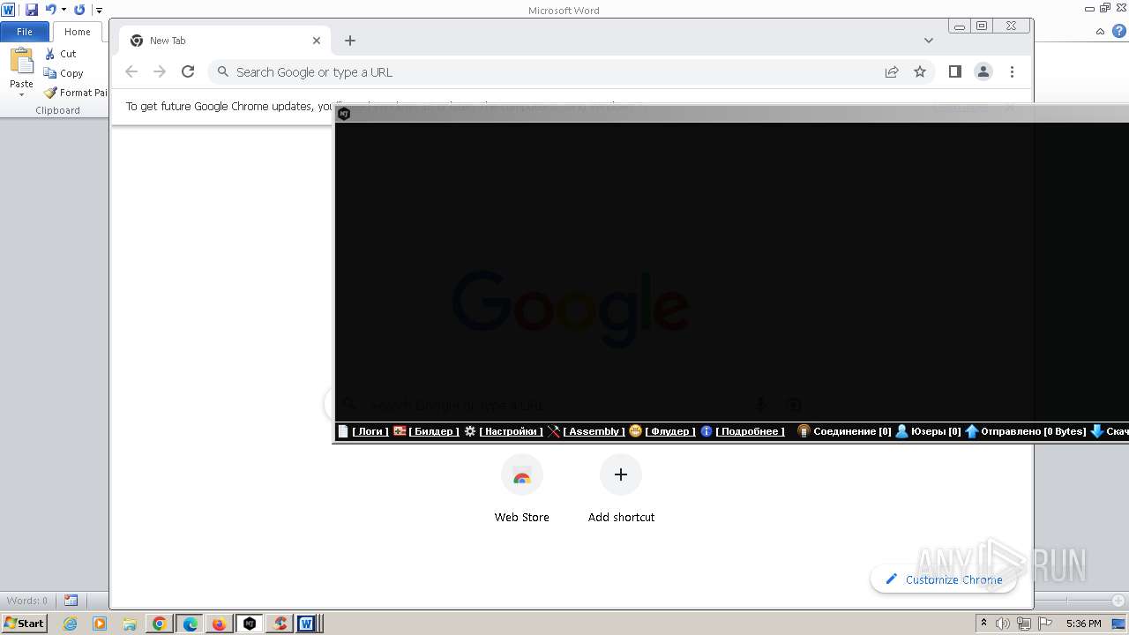Image resolution: width=1129 pixels, height=635 pixels.
Task: Save document via Word quick access
Action: (32, 10)
